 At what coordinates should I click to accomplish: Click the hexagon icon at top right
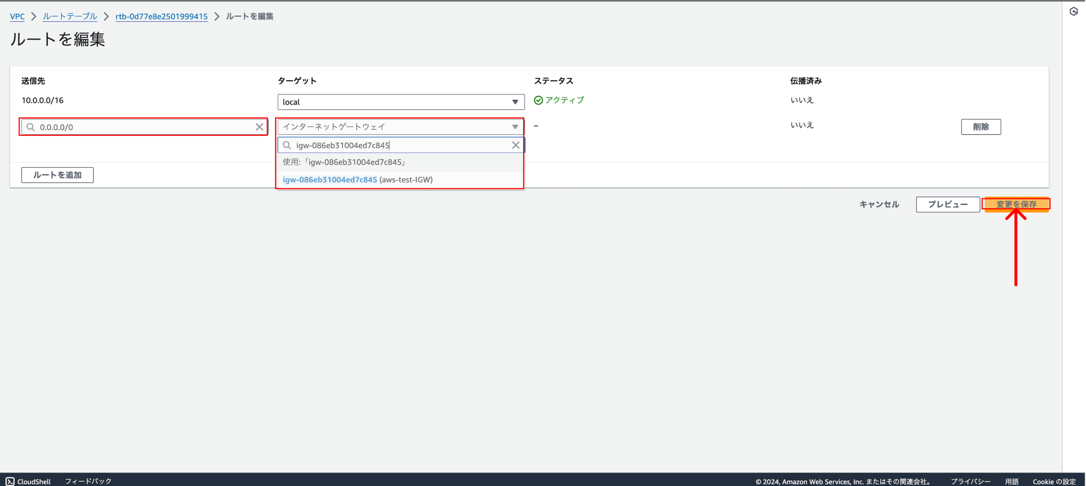click(1074, 12)
